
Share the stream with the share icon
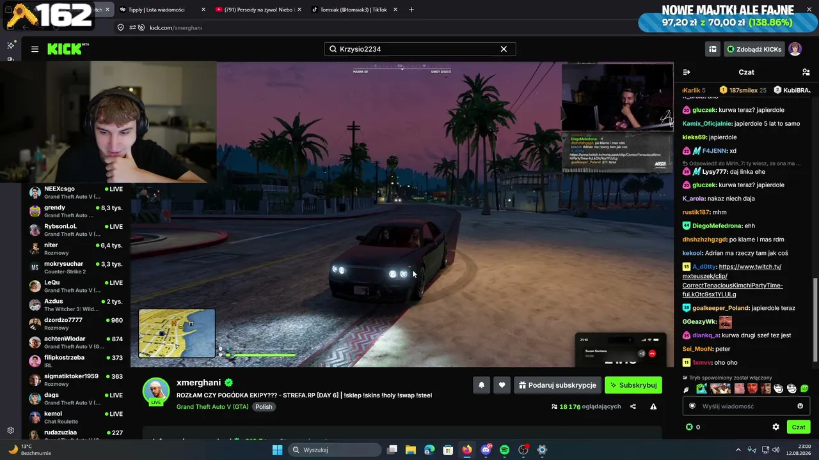[633, 406]
